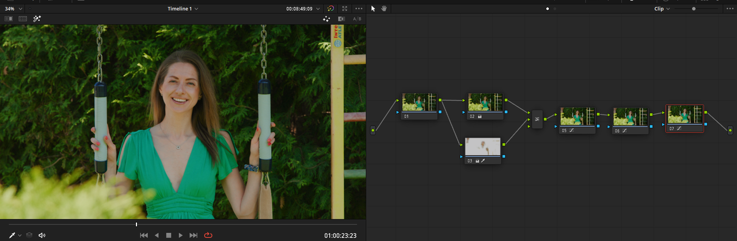Click the node graph source input dot
This screenshot has width=737, height=241.
click(x=373, y=130)
